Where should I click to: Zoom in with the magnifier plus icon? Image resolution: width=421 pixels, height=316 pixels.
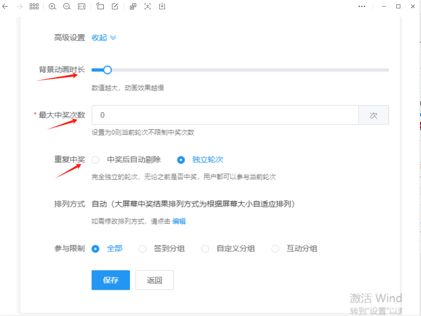point(52,7)
